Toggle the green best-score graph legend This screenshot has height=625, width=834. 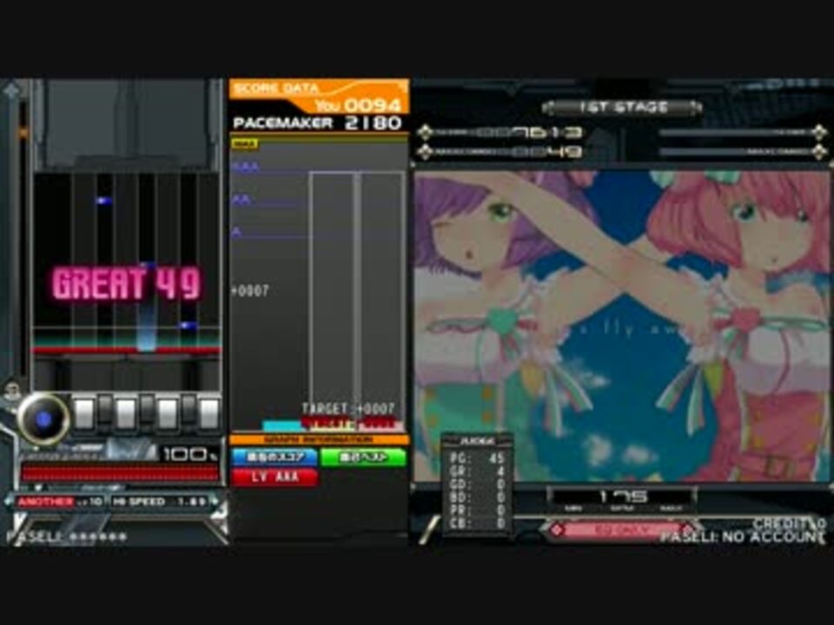pos(364,457)
